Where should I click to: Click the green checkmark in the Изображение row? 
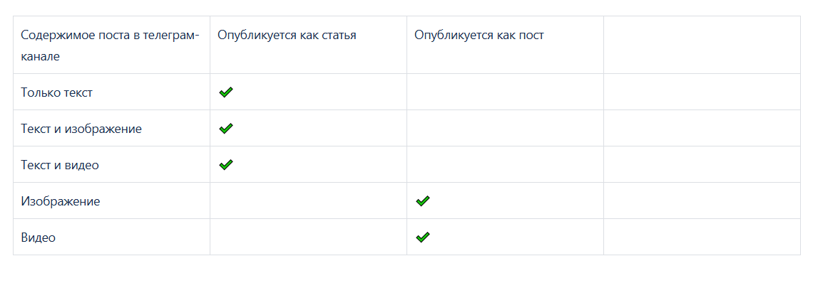[x=423, y=201]
